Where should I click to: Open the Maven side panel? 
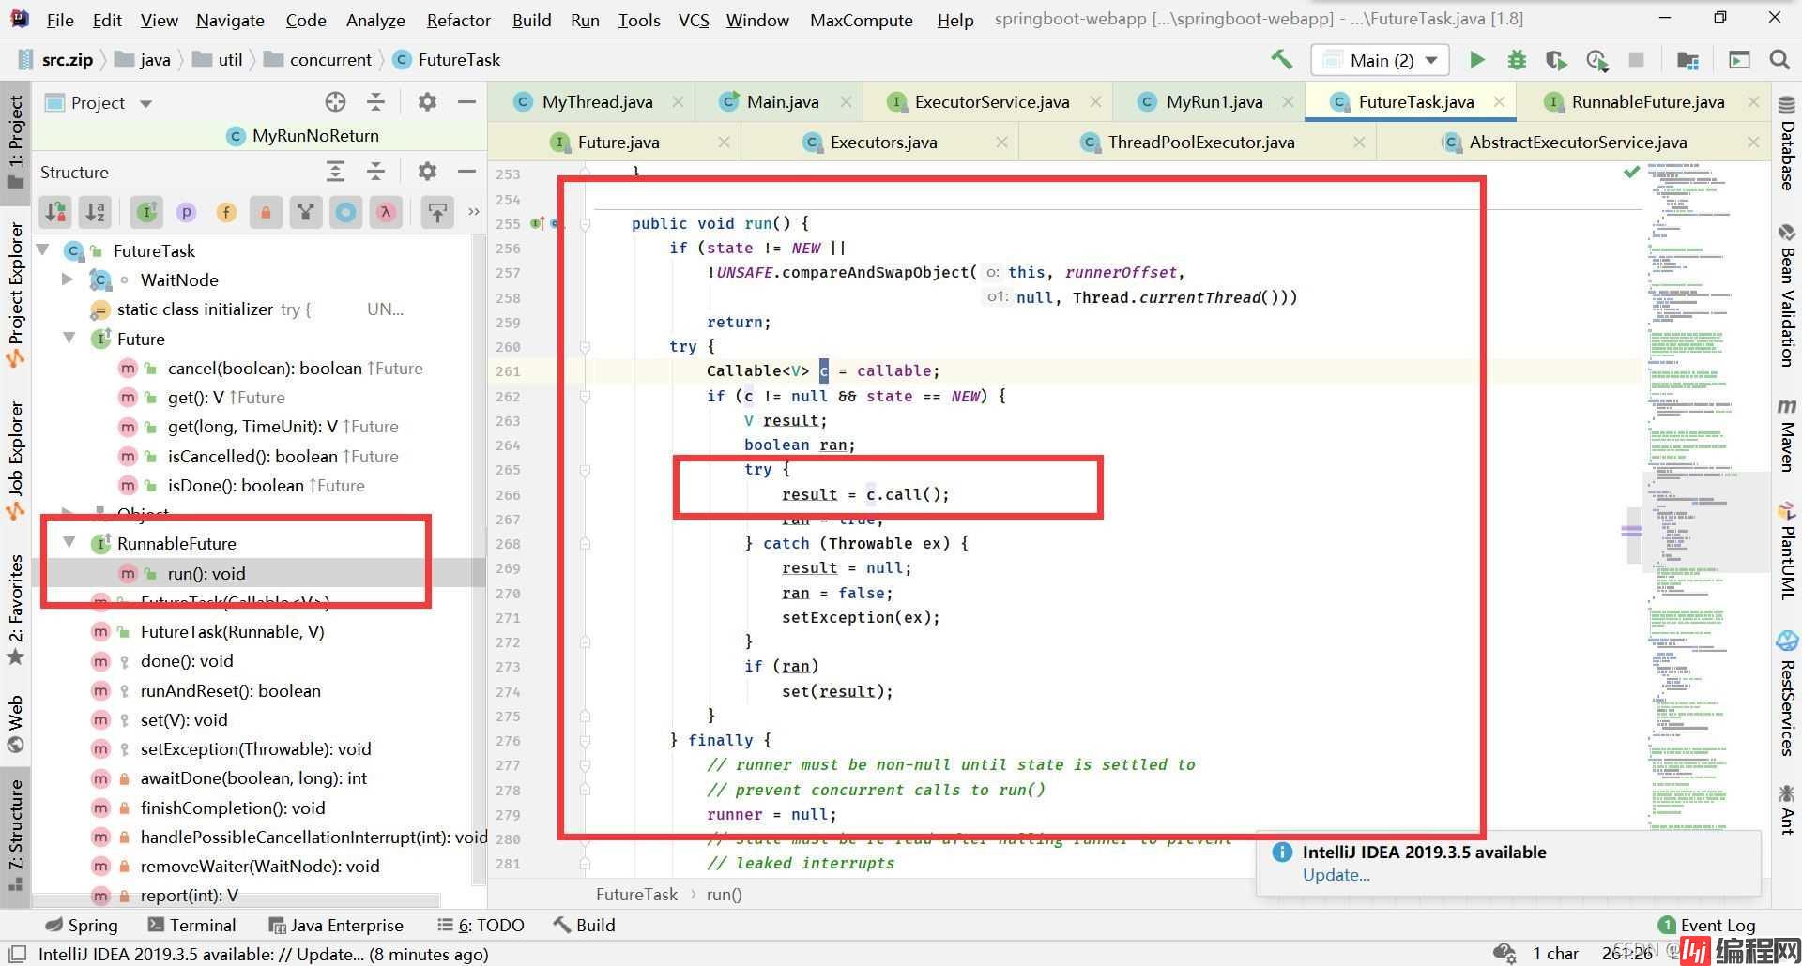[1787, 434]
